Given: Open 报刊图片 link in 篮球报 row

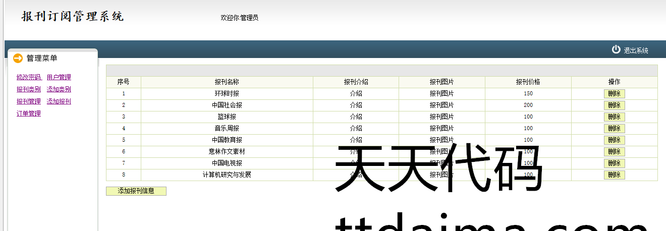Looking at the screenshot, I should point(441,117).
